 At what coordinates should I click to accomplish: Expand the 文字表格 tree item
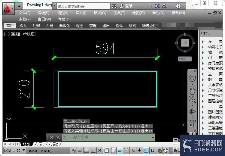tap(203, 85)
